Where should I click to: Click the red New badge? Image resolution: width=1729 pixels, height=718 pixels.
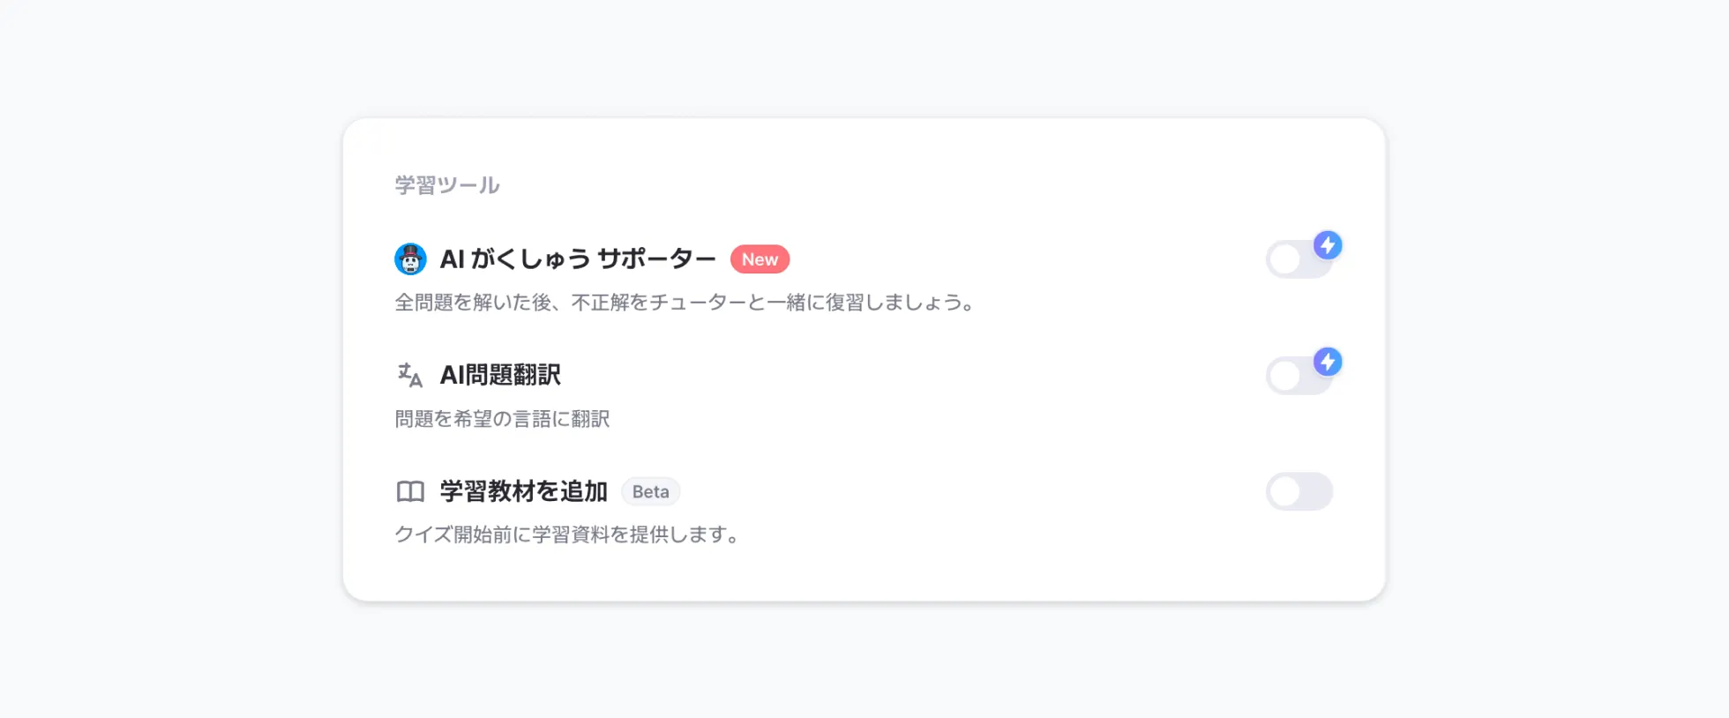click(760, 259)
